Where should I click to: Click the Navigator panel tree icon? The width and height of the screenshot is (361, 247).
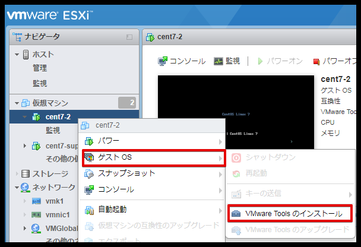(x=17, y=37)
